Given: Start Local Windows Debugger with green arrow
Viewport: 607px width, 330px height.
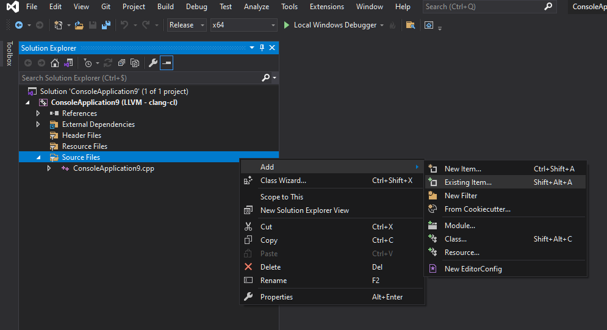Looking at the screenshot, I should pos(287,25).
